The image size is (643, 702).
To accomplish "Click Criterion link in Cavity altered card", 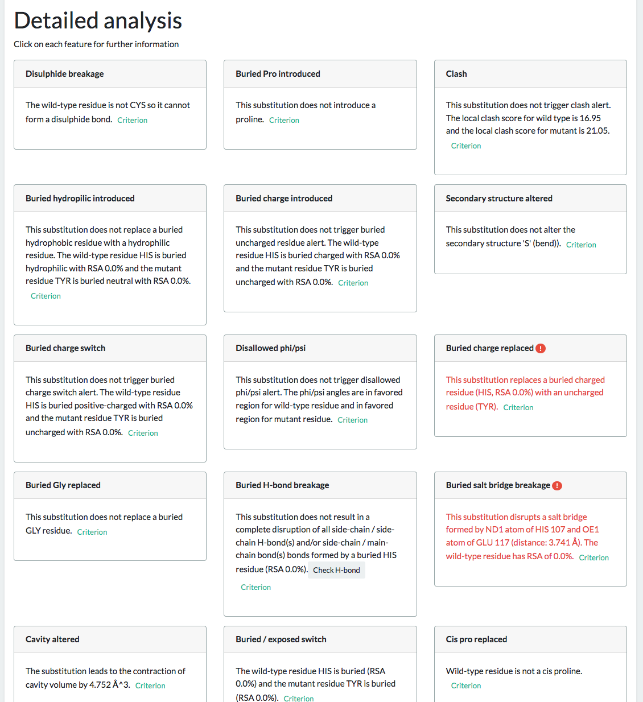I will (150, 686).
